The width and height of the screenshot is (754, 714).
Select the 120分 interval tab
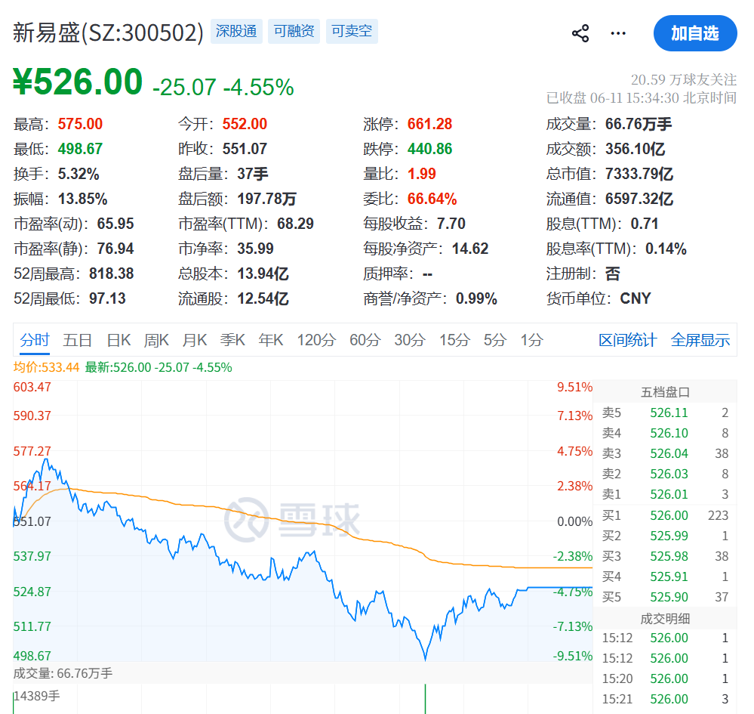pos(316,341)
